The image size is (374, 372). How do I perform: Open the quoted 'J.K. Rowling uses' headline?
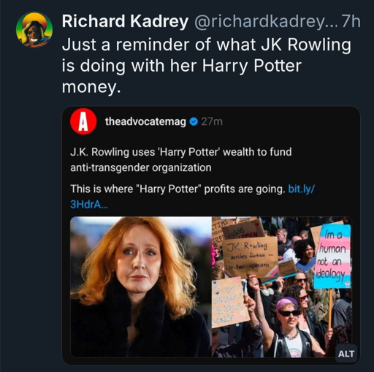tap(181, 160)
